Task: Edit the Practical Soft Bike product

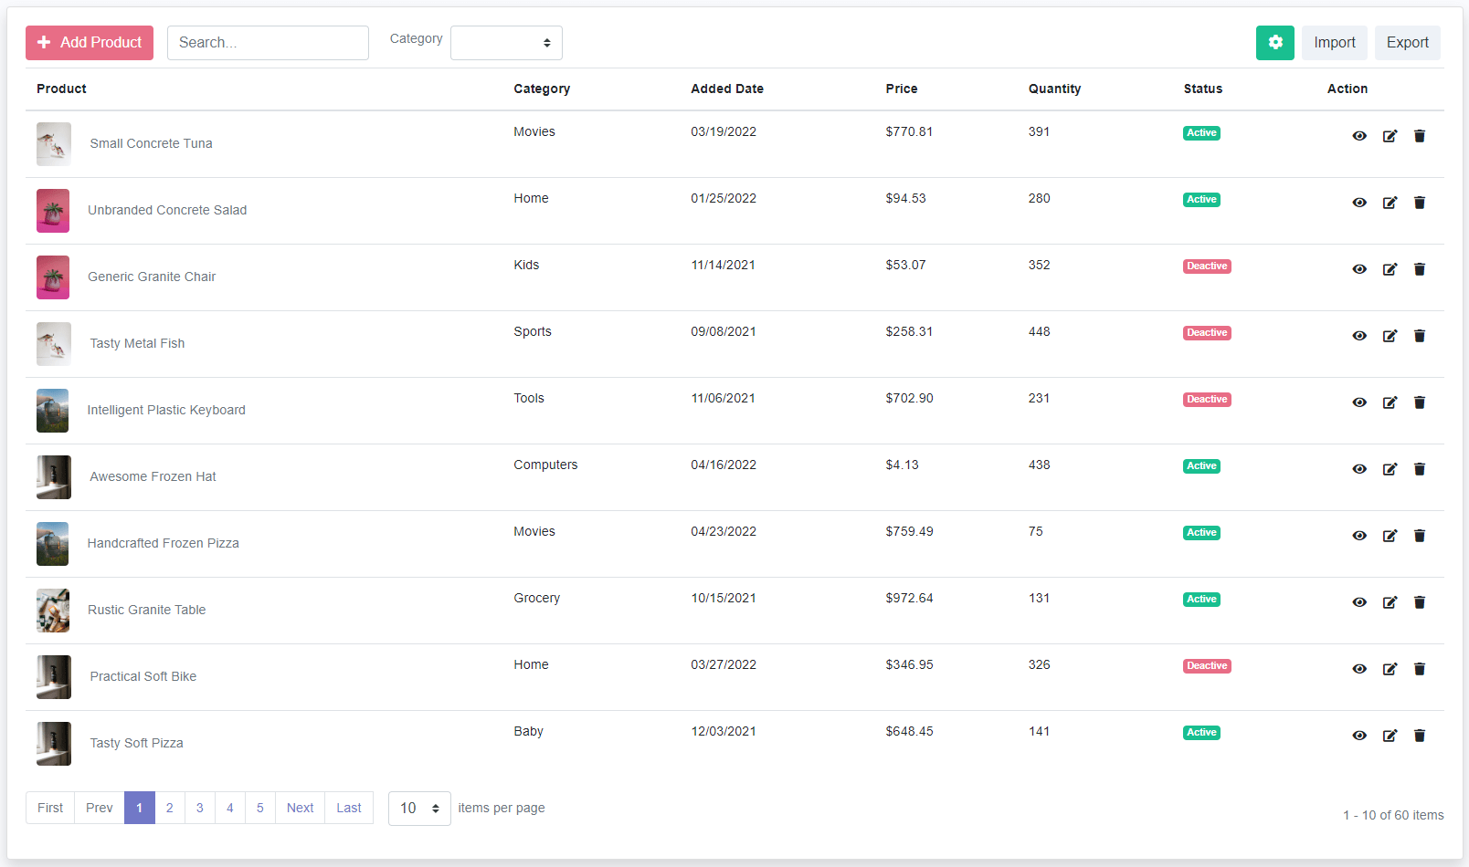Action: tap(1390, 669)
